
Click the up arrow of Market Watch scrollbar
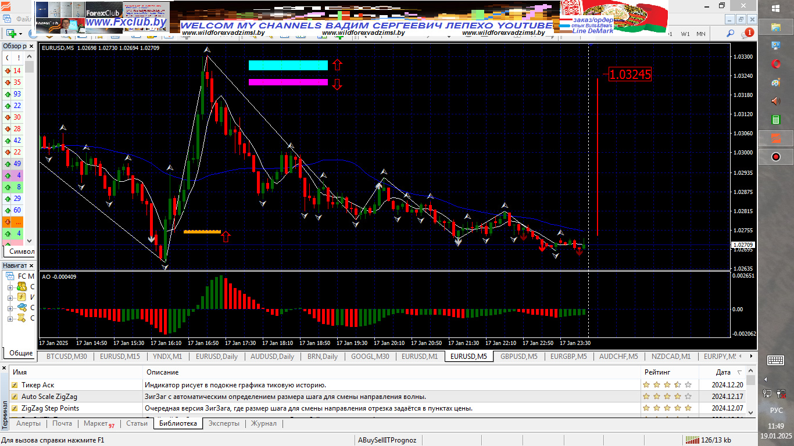pos(29,57)
